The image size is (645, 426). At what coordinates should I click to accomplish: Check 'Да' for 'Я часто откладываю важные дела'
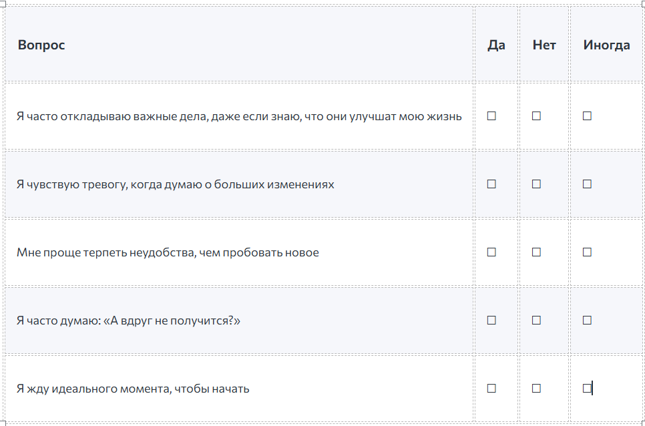(491, 116)
